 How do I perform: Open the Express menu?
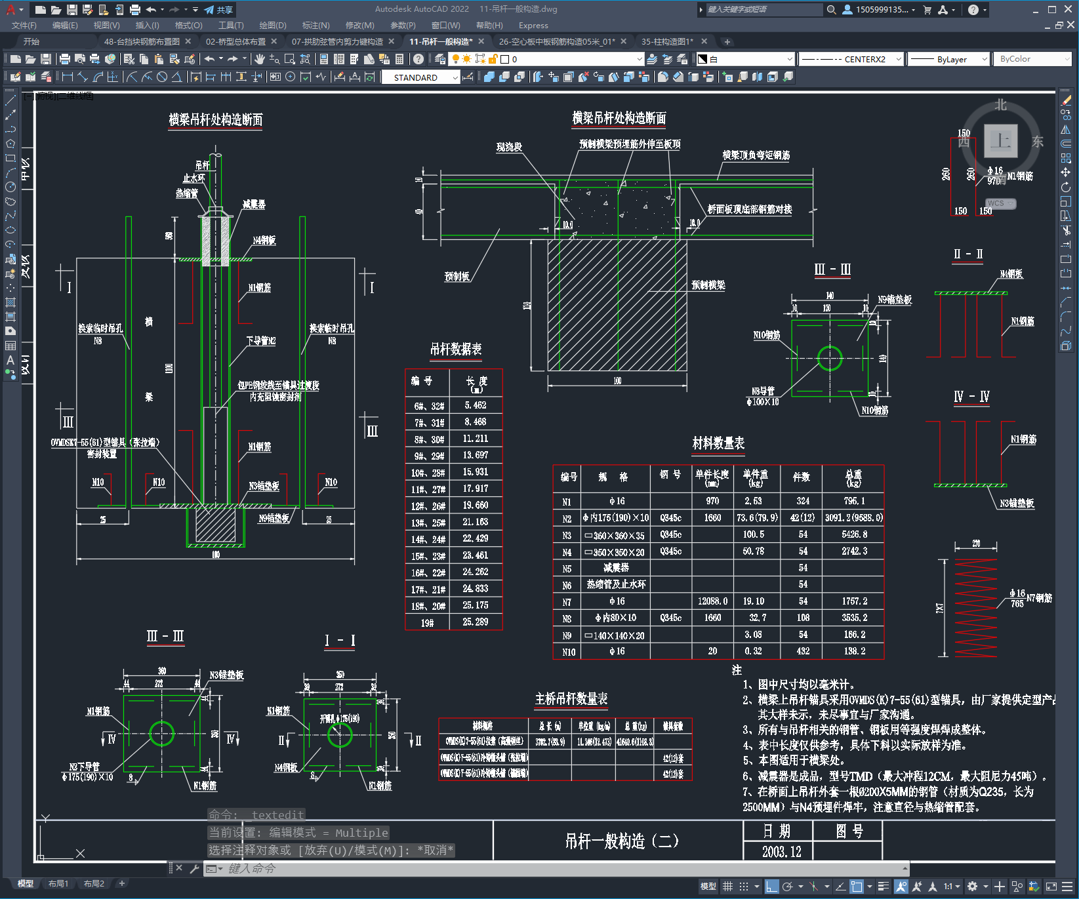pos(533,25)
